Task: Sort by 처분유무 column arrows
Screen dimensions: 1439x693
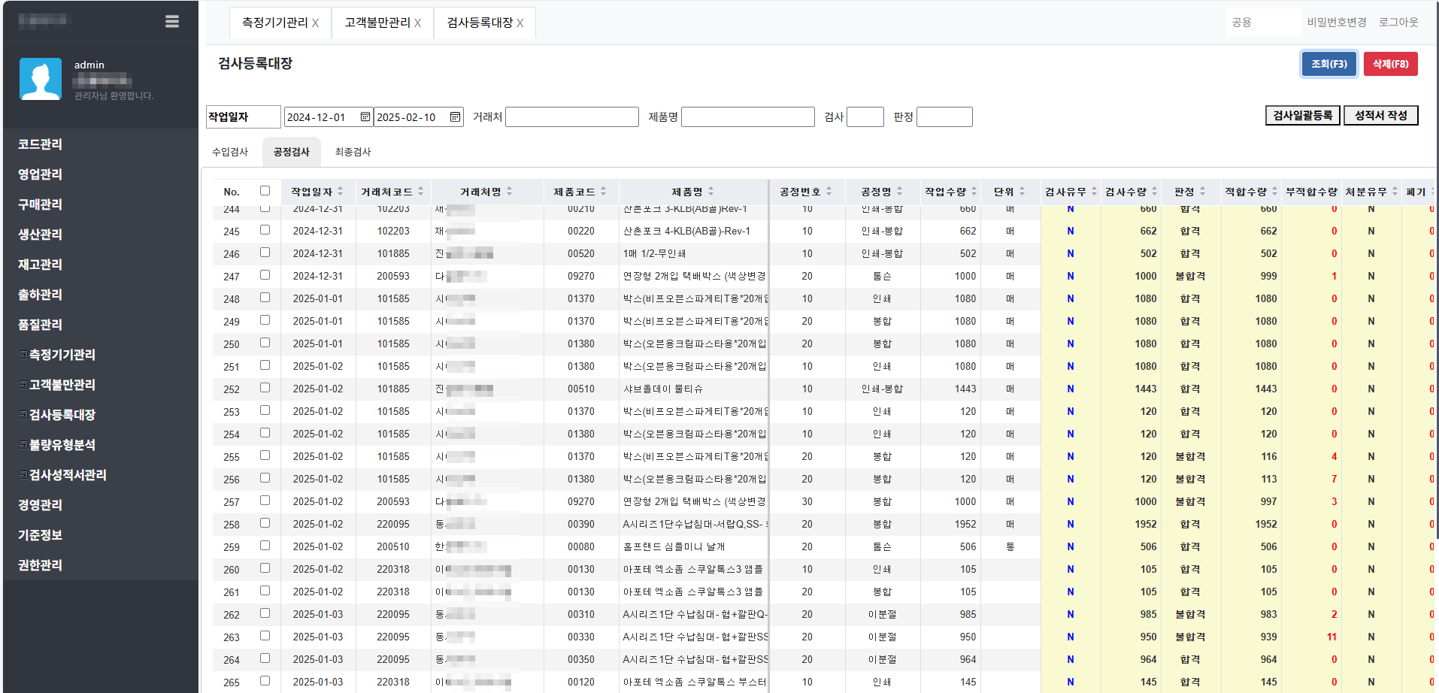Action: [x=1395, y=192]
